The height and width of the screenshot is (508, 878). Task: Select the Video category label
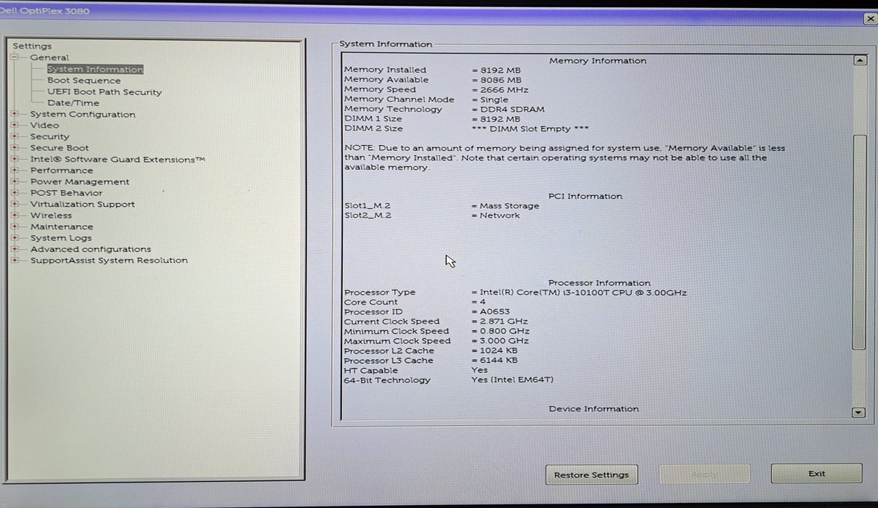pyautogui.click(x=44, y=125)
